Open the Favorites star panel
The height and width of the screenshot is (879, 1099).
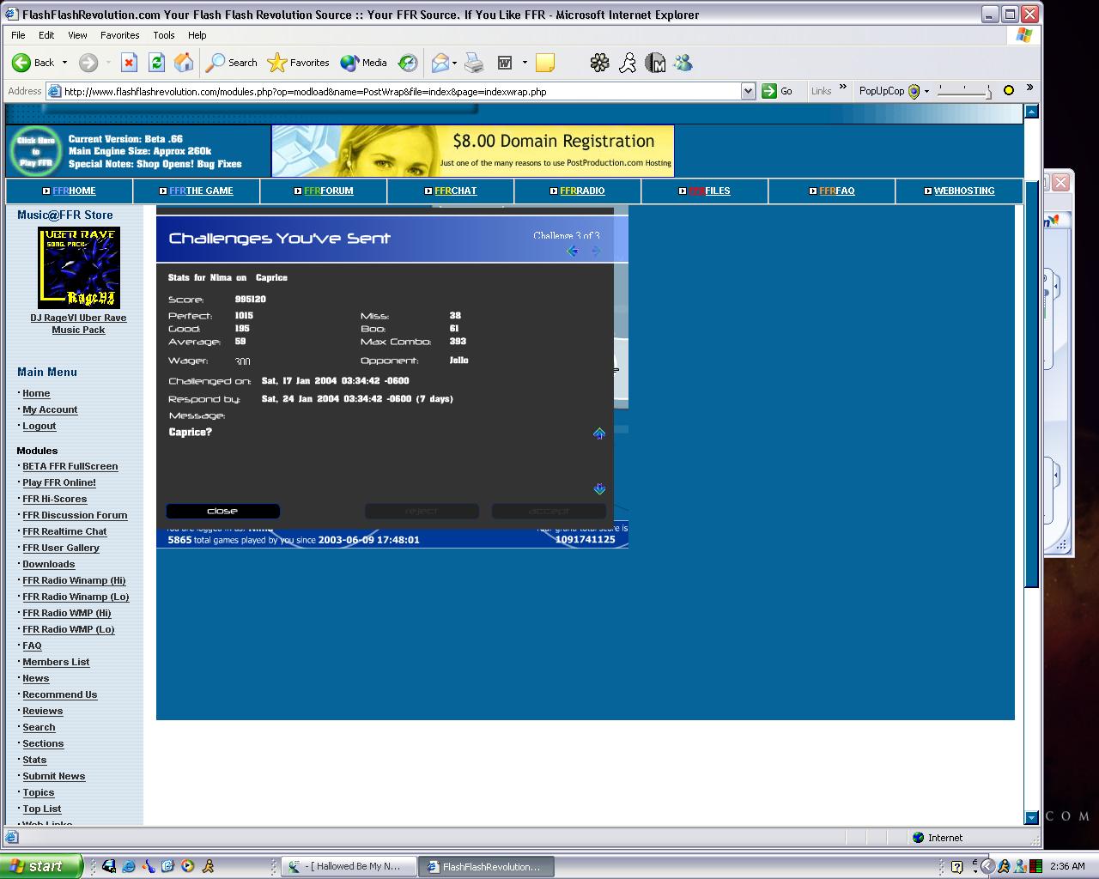click(298, 63)
